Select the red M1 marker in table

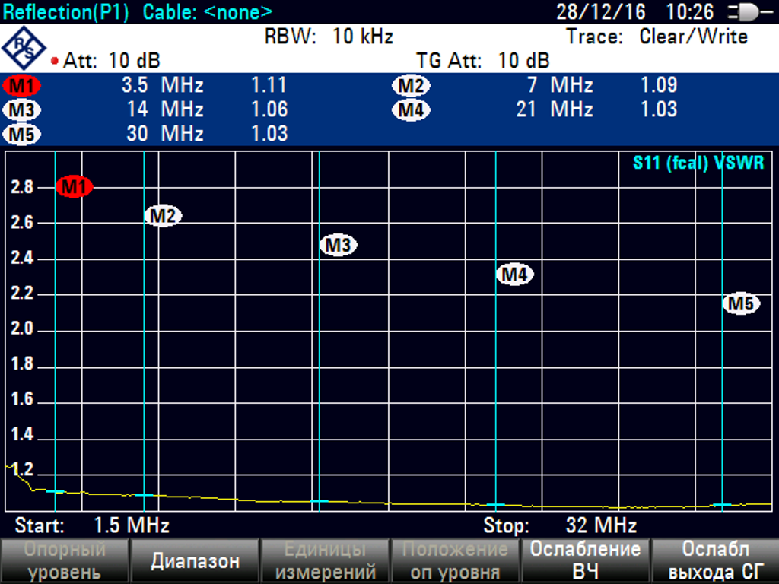pos(21,85)
